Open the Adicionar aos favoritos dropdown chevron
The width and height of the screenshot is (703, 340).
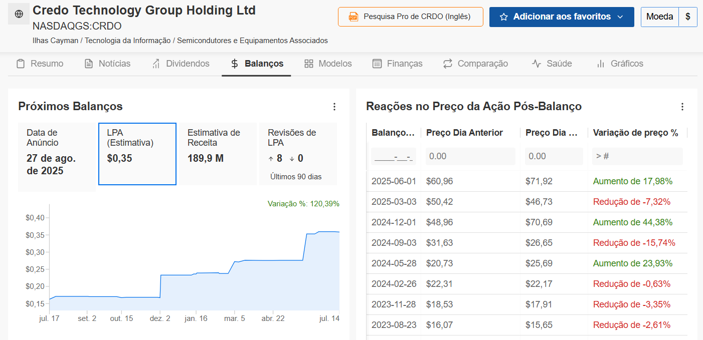(x=620, y=17)
